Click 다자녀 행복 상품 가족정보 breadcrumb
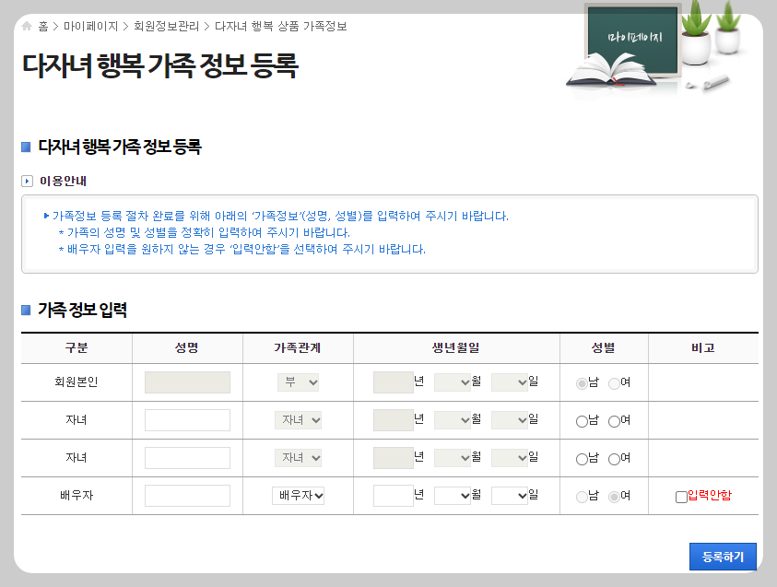The image size is (777, 587). click(x=280, y=26)
